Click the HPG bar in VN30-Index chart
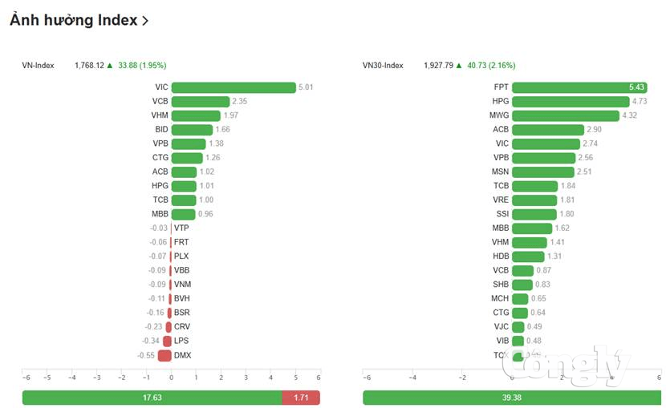Image resolution: width=666 pixels, height=408 pixels. pyautogui.click(x=571, y=101)
